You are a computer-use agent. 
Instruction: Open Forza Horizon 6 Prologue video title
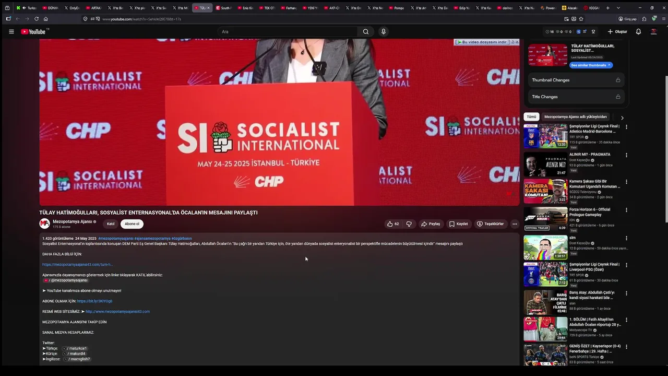pyautogui.click(x=590, y=212)
